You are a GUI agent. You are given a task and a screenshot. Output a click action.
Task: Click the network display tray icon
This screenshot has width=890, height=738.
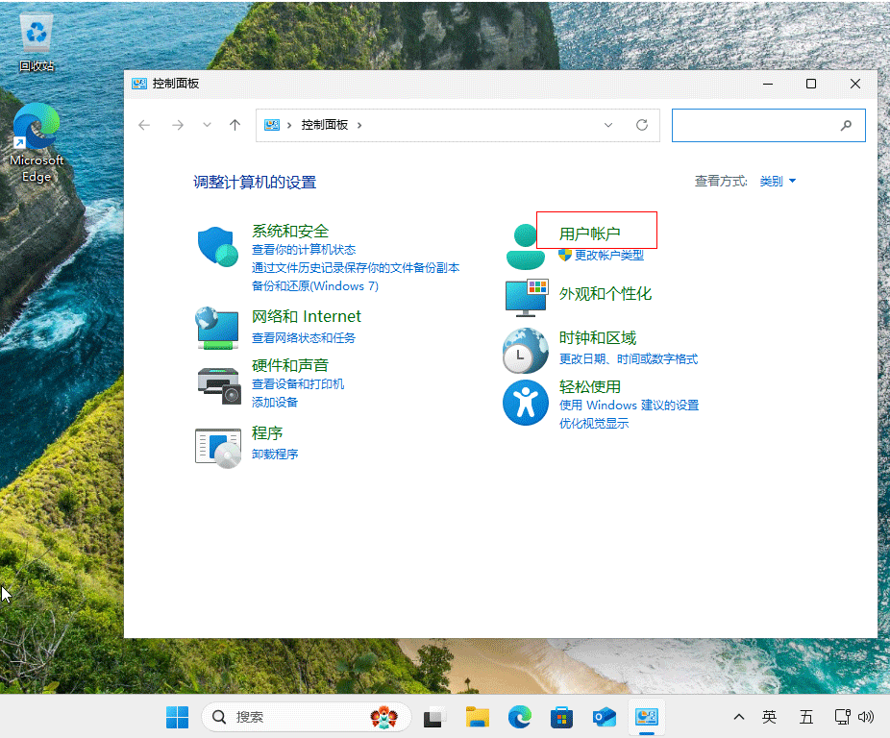842,717
